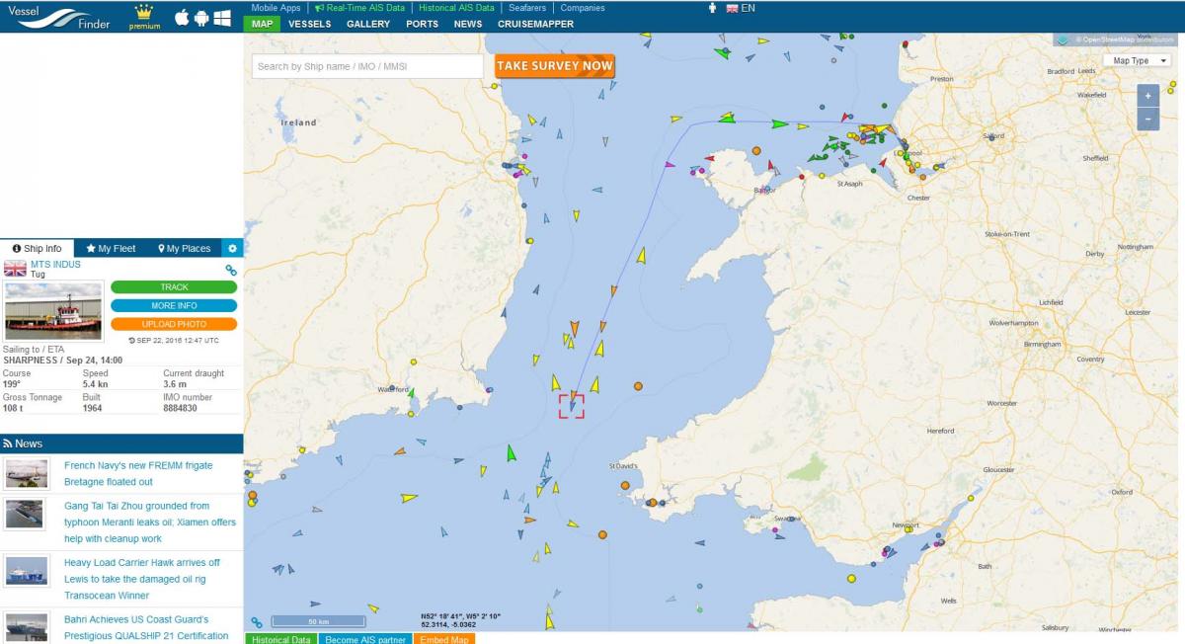
Task: Open the Seafarers link
Action: [x=527, y=8]
